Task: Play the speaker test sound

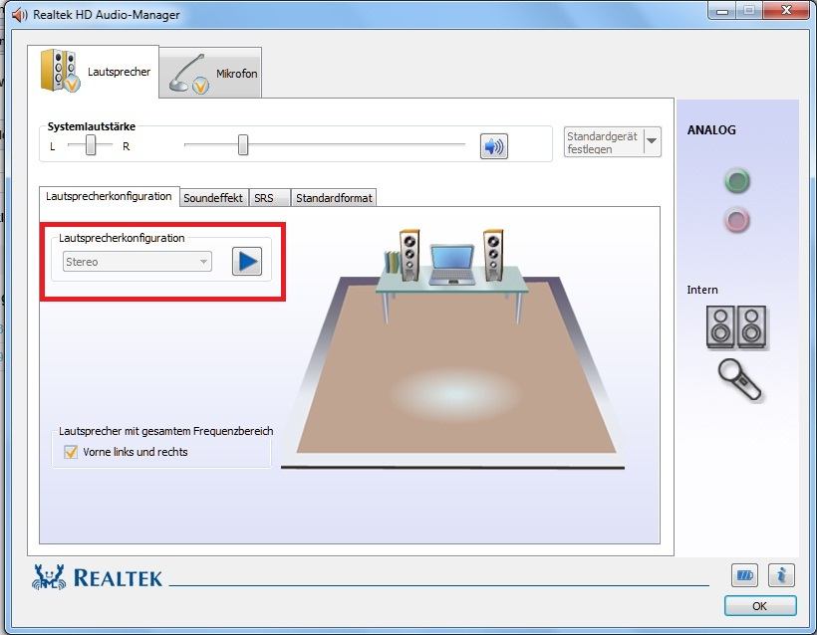Action: (247, 262)
